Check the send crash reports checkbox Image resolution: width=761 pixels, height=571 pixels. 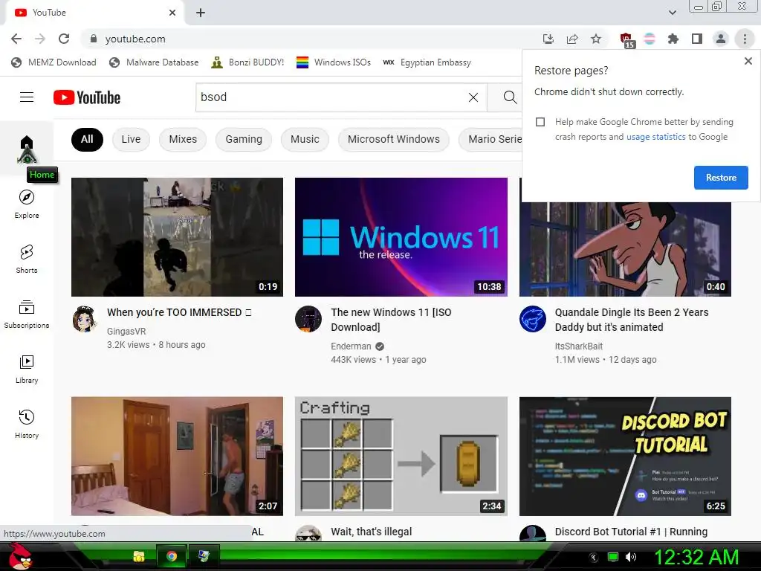(540, 122)
